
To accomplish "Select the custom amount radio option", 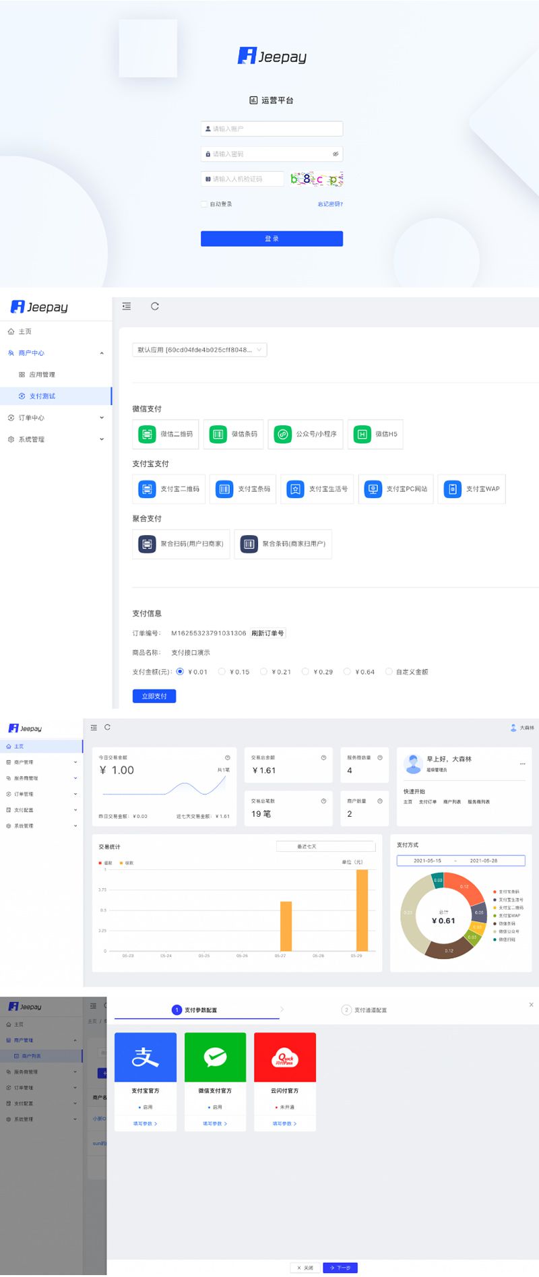I will (389, 672).
